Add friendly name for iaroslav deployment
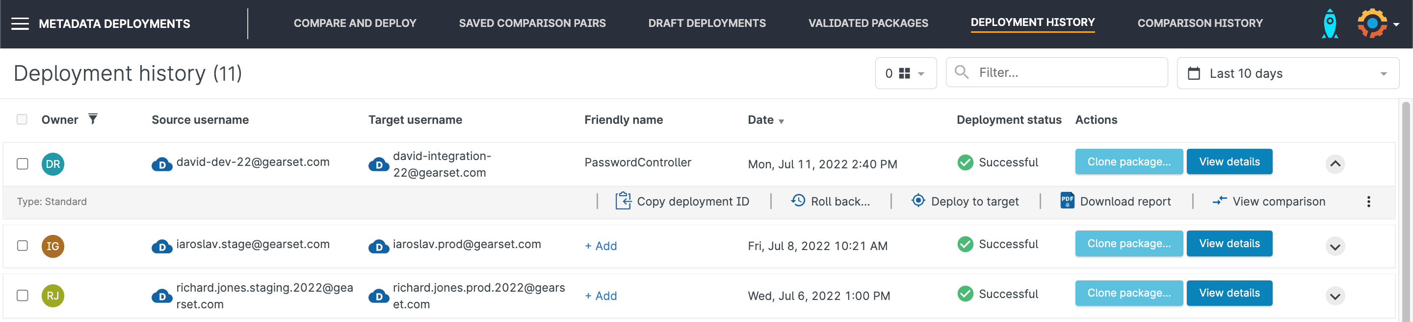Viewport: 1413px width, 322px height. 601,246
